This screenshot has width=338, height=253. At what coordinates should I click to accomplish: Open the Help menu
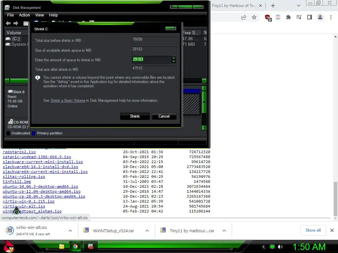point(53,15)
